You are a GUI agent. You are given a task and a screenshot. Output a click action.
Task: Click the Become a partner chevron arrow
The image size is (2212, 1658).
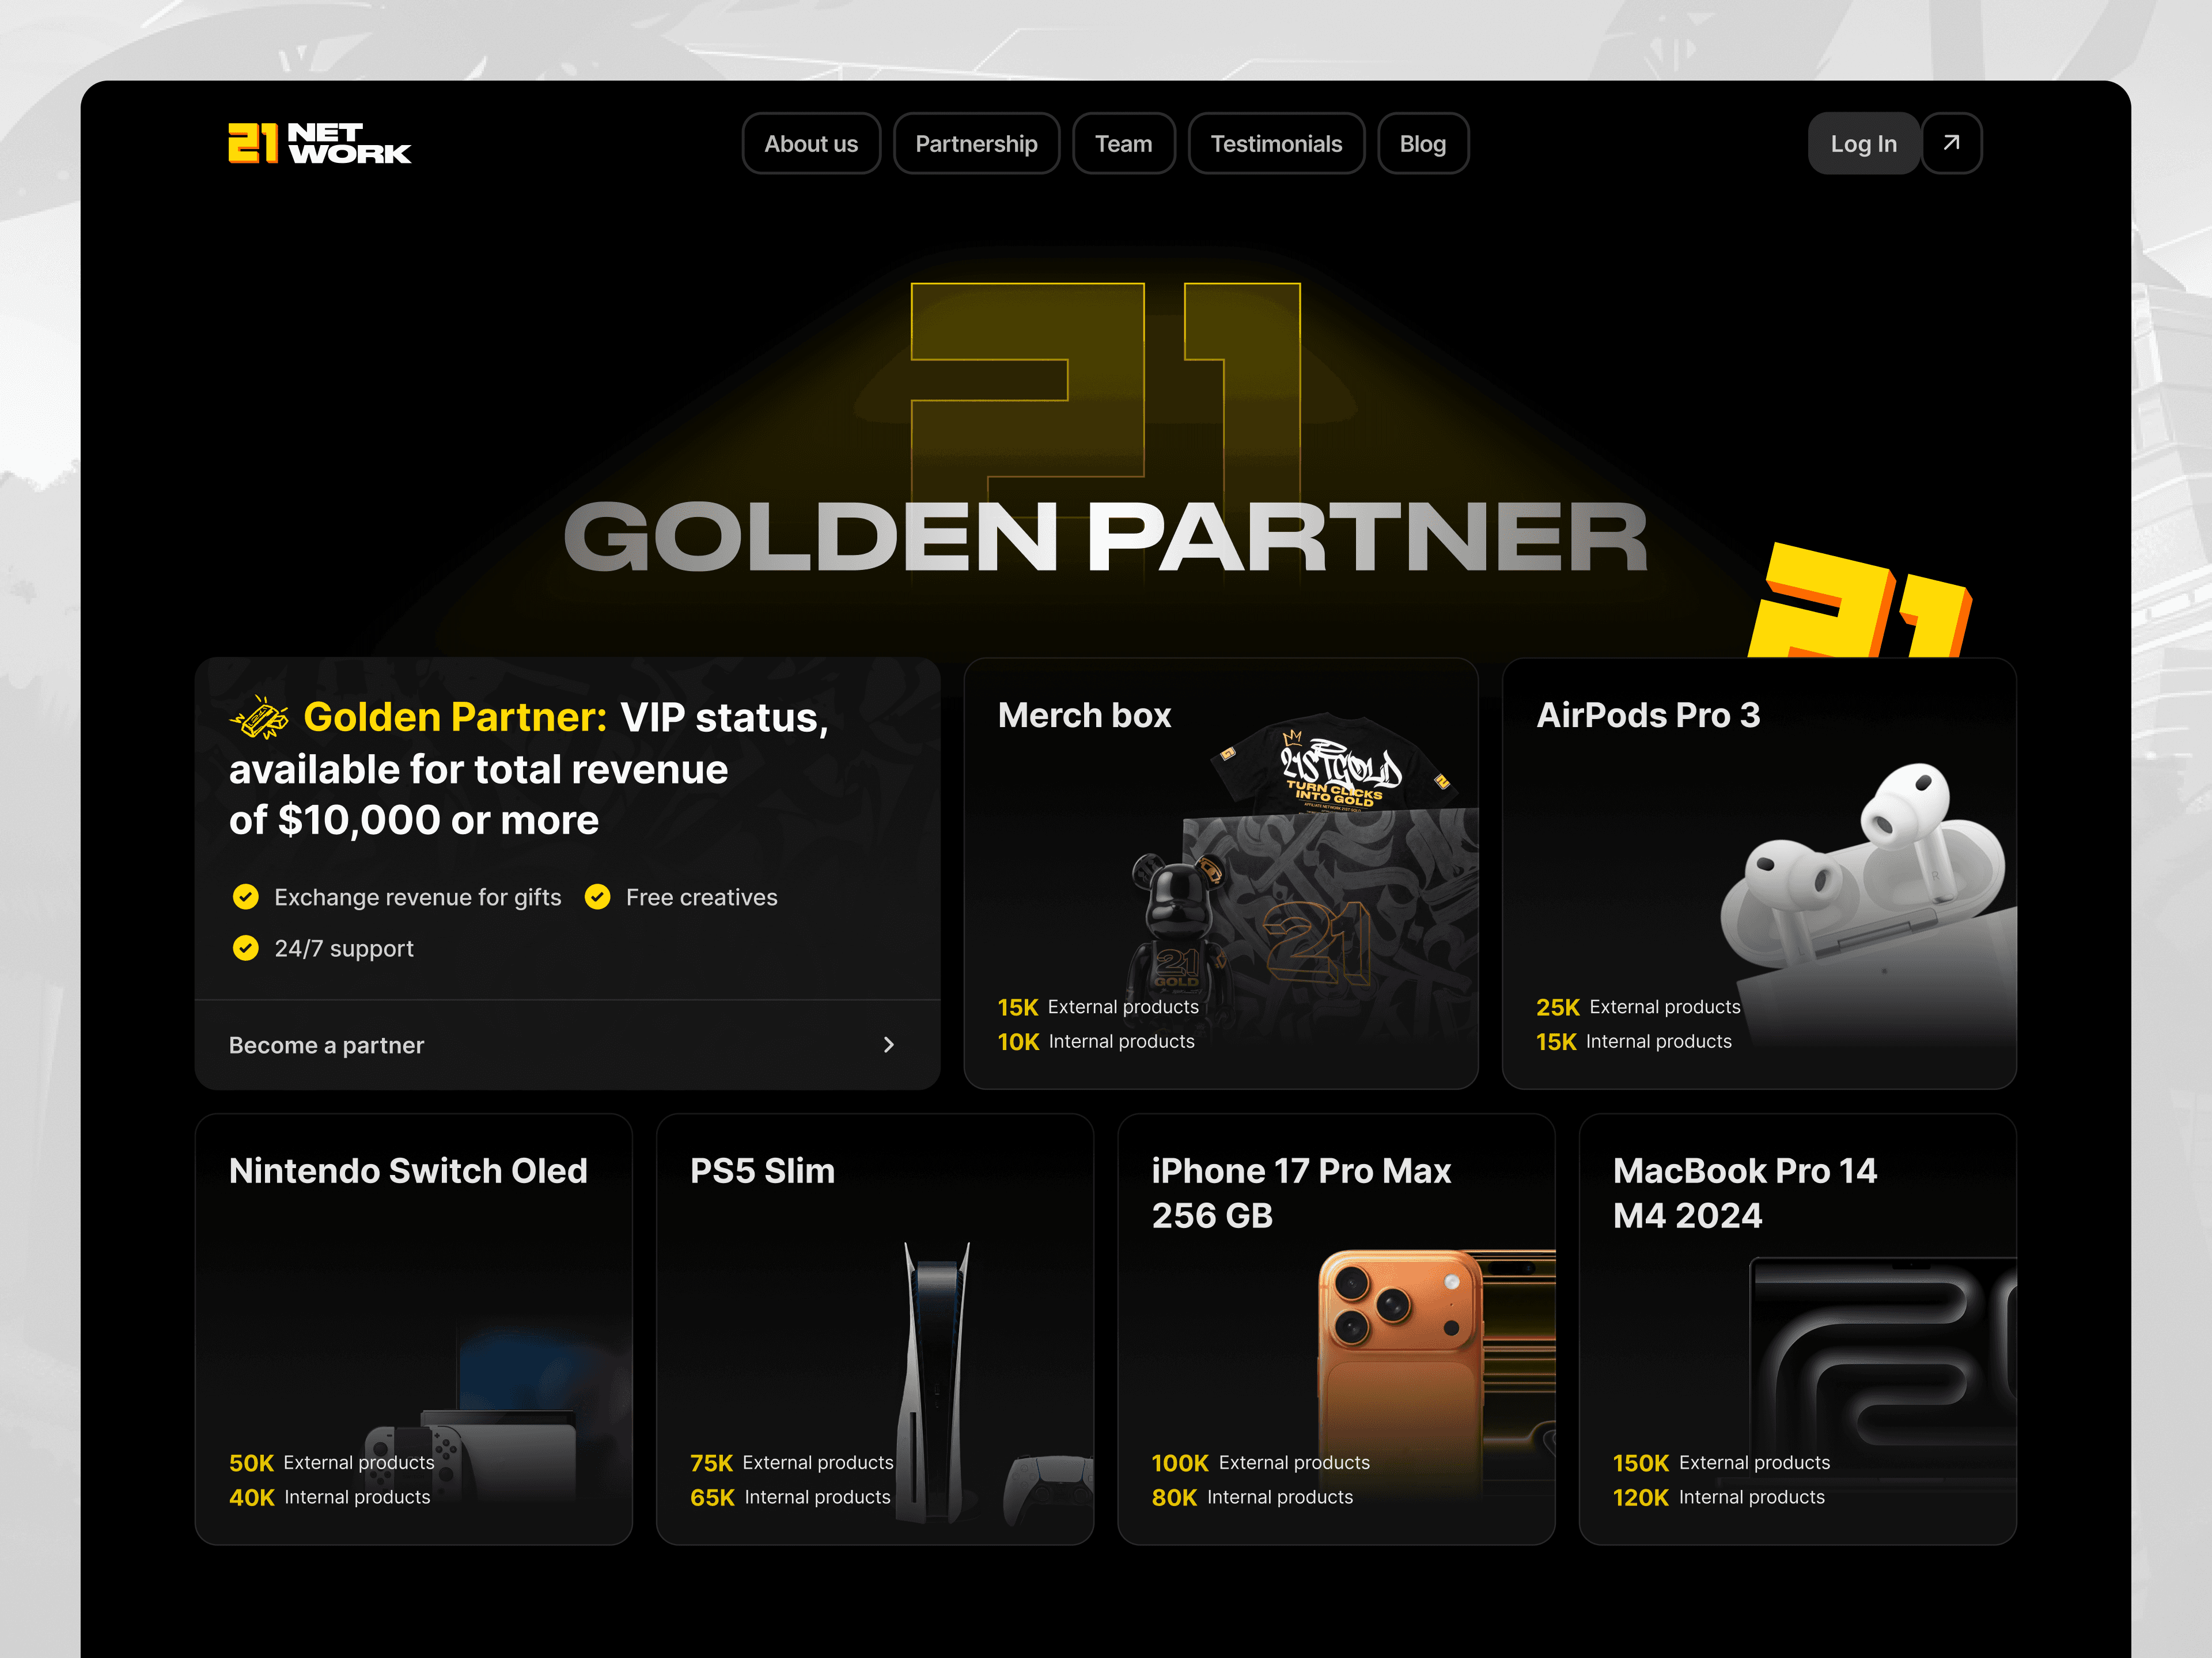888,1044
